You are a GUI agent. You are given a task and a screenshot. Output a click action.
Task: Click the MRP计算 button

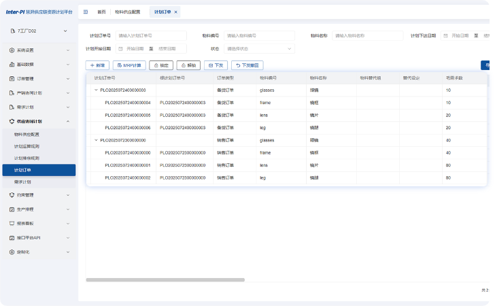pyautogui.click(x=129, y=65)
